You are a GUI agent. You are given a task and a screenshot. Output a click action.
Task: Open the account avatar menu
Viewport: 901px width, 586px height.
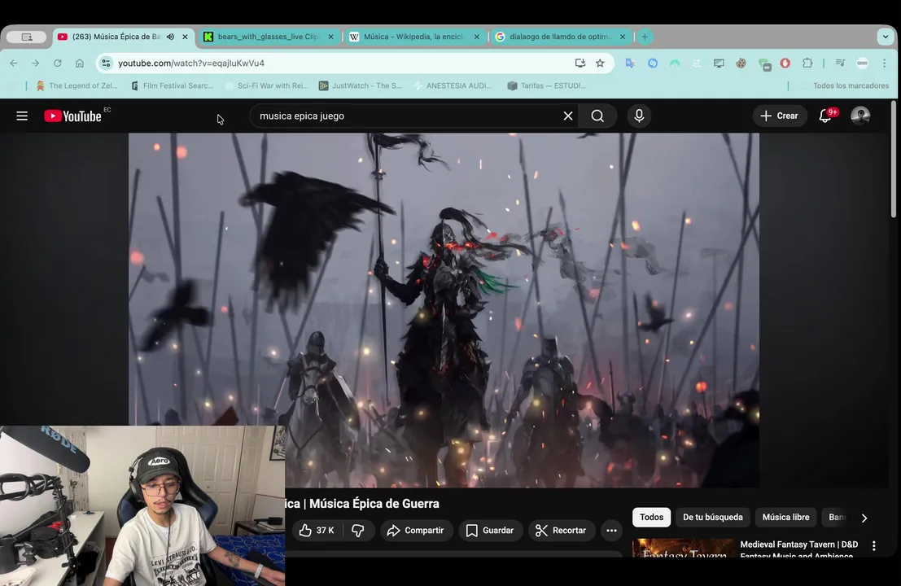click(860, 116)
